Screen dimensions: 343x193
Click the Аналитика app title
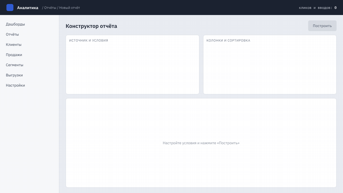28,8
